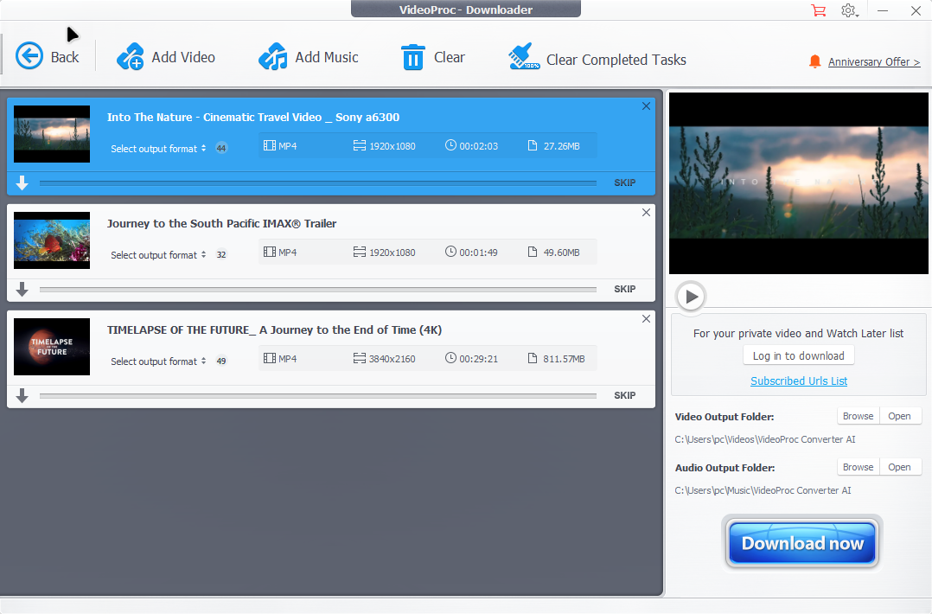The width and height of the screenshot is (932, 614).
Task: Click MP4 film icon in Into The Nature row
Action: pos(269,145)
